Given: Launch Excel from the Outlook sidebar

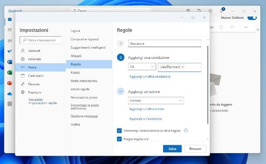Looking at the screenshot, I should pos(10,72).
